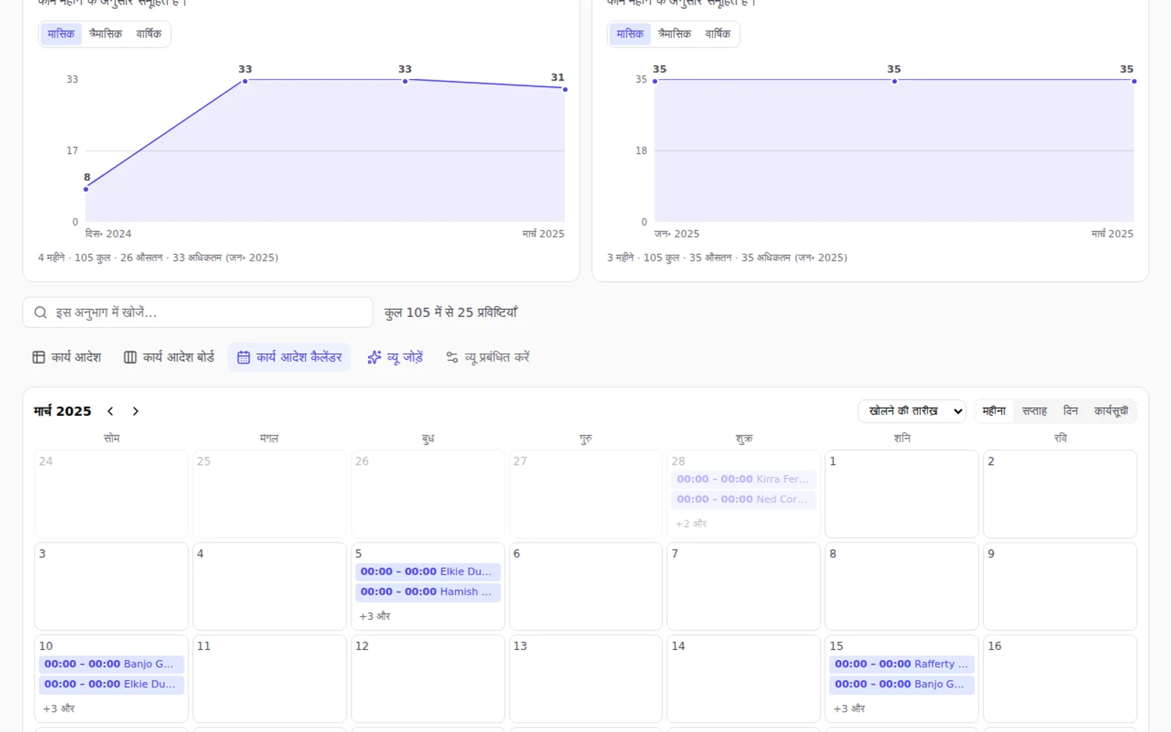Viewport: 1171px width, 732px height.
Task: Select the कार्य आदेश कैलेंडर calendar icon
Action: (244, 357)
